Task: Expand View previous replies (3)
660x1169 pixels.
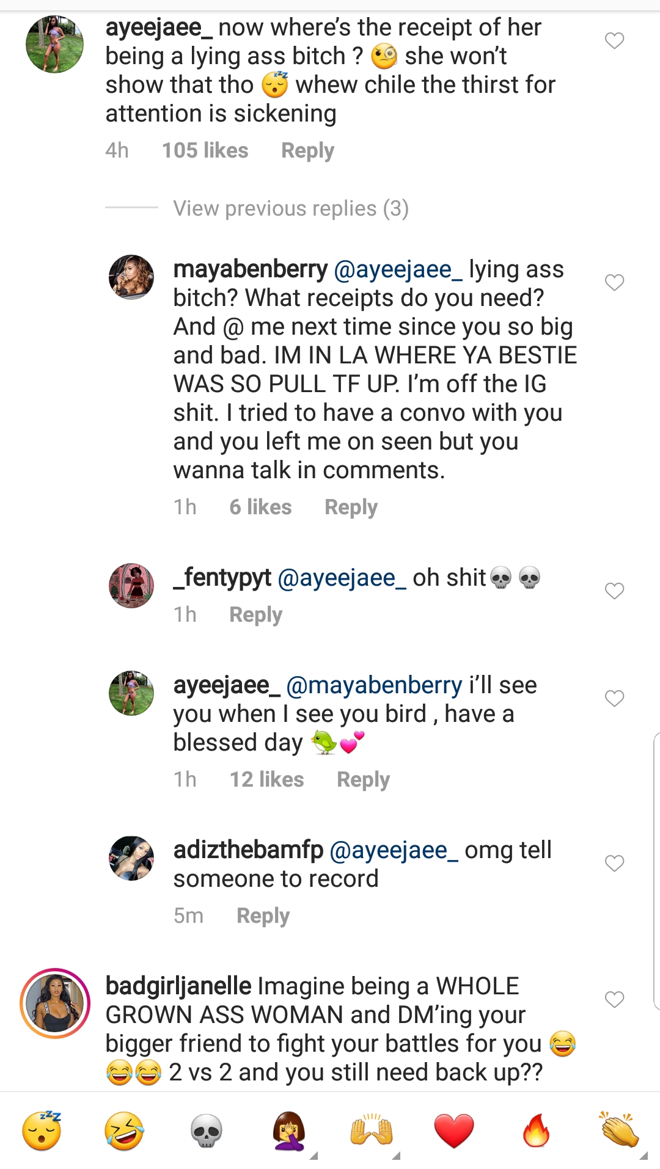Action: pos(291,208)
